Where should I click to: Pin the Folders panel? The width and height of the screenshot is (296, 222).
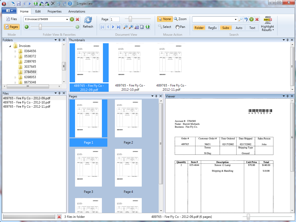[x=59, y=40]
